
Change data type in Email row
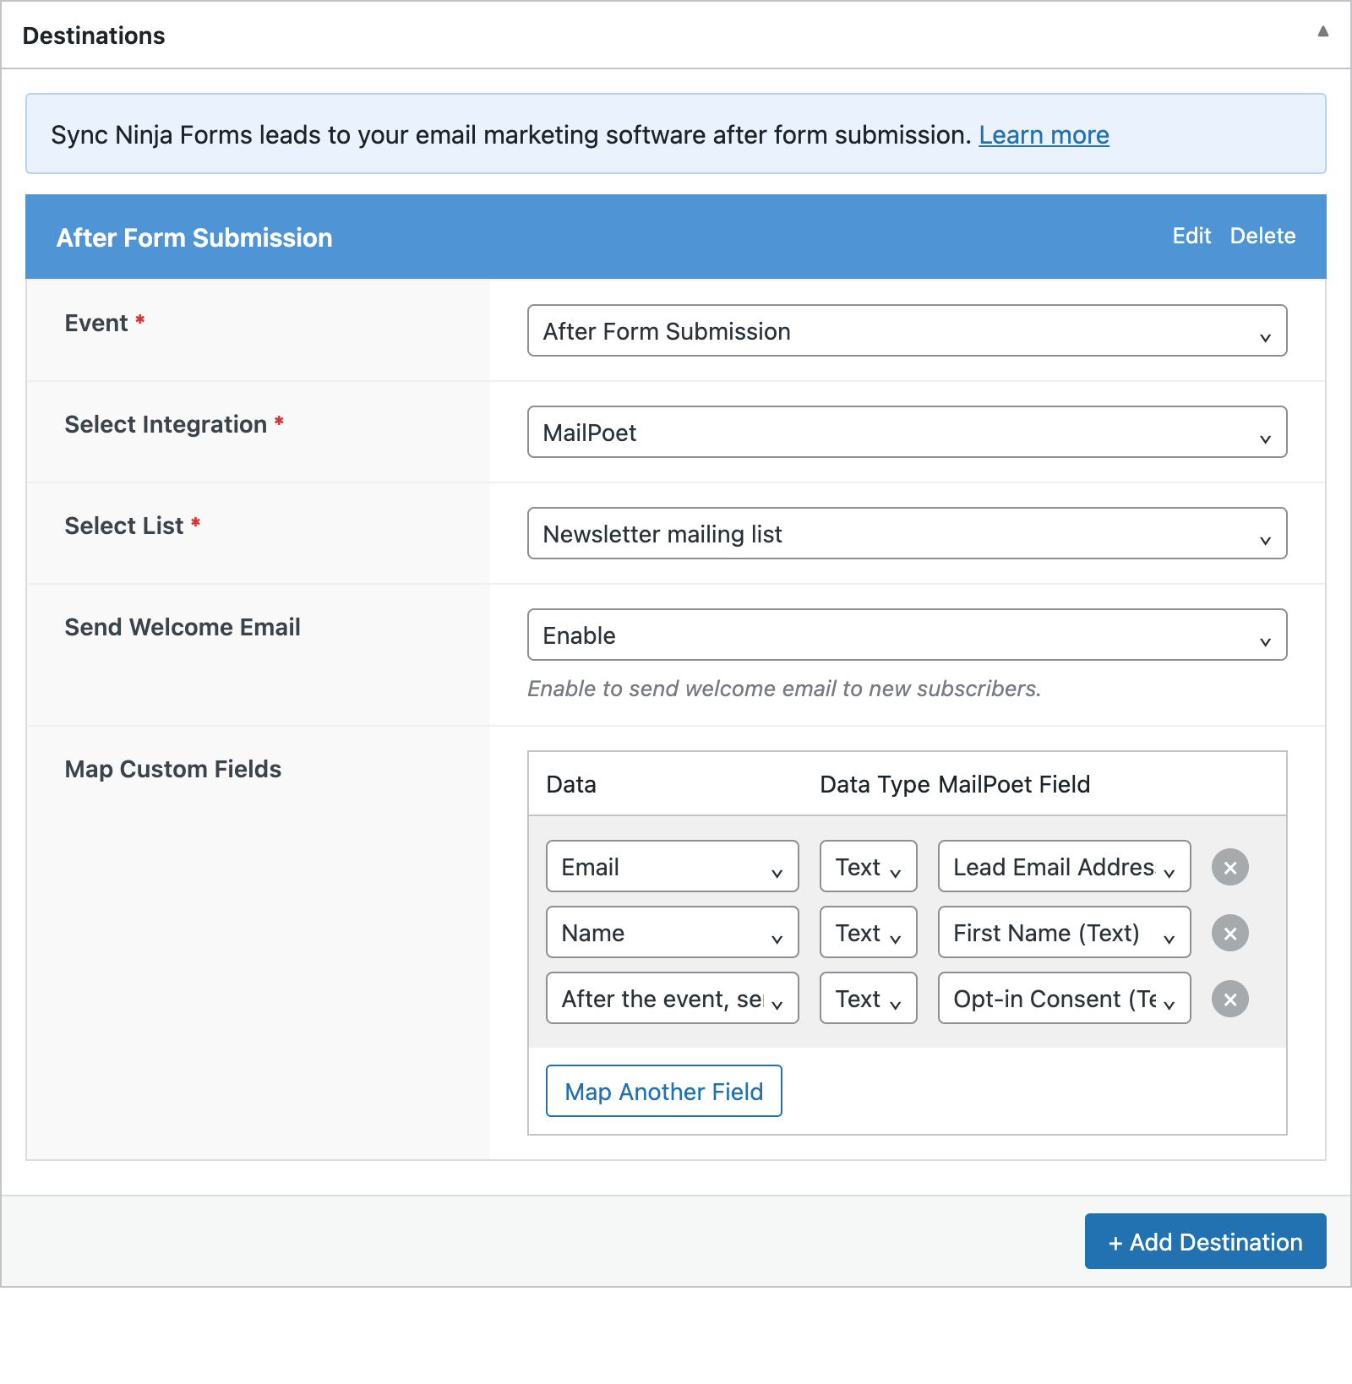[x=868, y=866]
